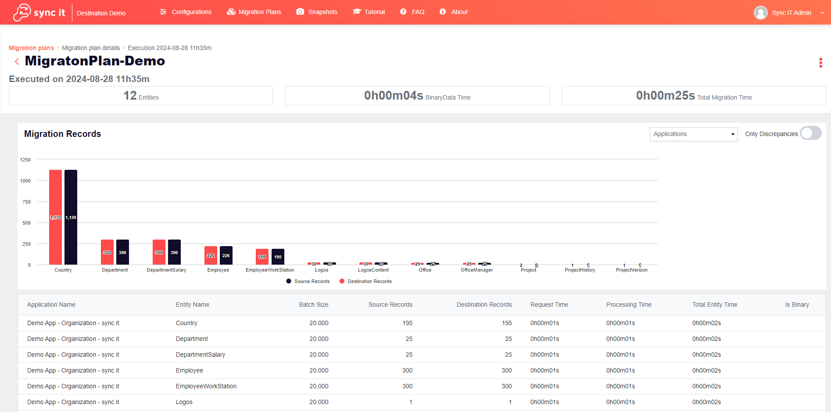831x412 pixels.
Task: Click the About info icon
Action: (443, 12)
